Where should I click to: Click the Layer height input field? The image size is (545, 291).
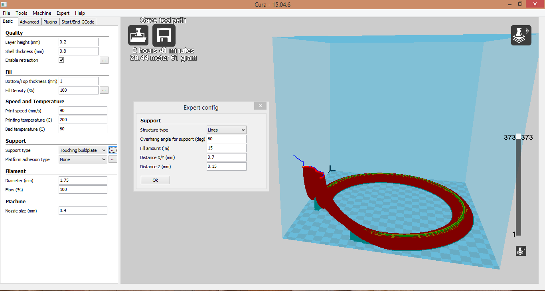coord(79,42)
